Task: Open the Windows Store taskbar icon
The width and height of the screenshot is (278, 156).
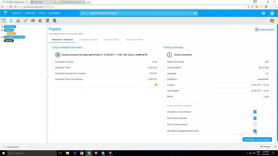Action: click(x=82, y=153)
